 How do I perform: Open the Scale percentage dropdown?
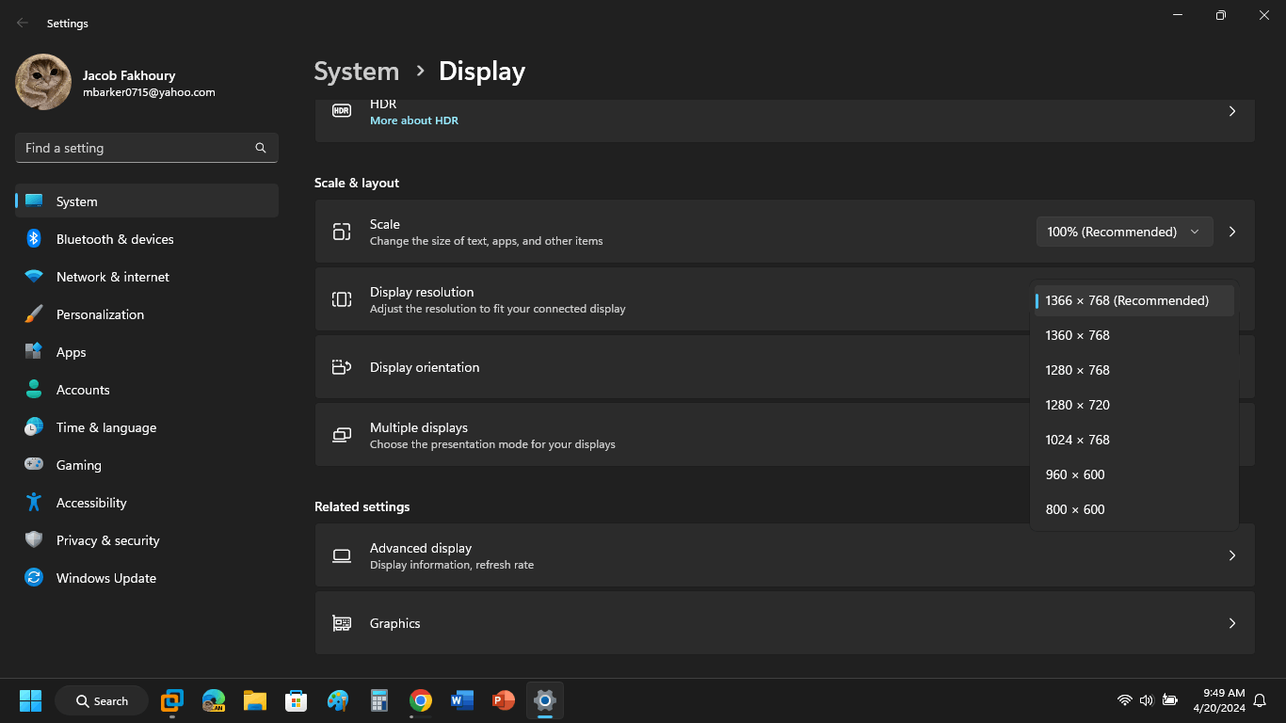[1123, 232]
